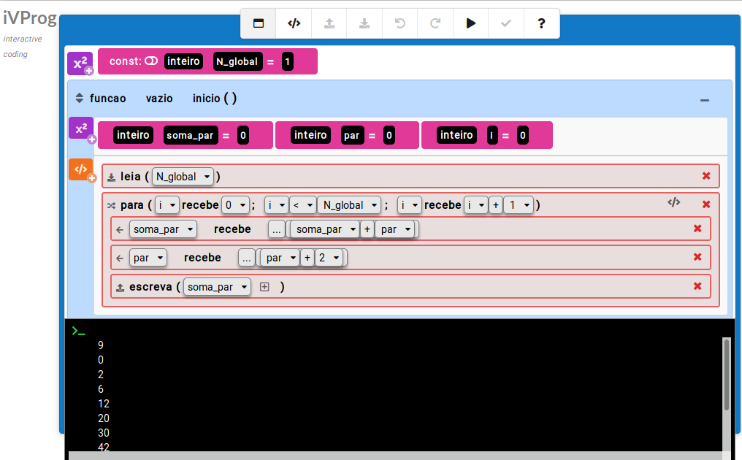Add another item to escreva with plus icon
The image size is (742, 460).
click(264, 287)
